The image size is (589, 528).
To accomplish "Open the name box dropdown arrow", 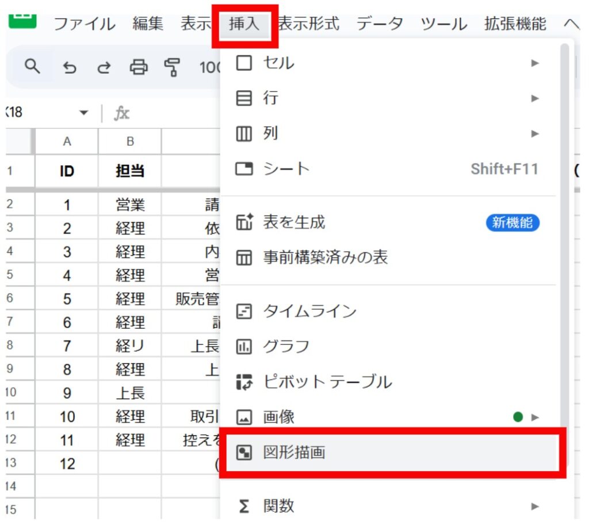I will pyautogui.click(x=85, y=113).
